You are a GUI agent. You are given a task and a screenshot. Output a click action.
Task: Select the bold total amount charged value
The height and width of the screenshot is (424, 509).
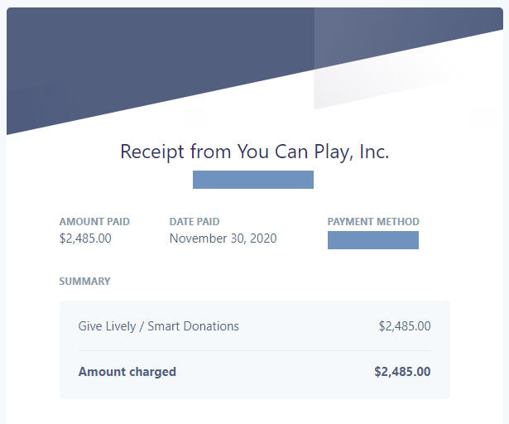(402, 372)
